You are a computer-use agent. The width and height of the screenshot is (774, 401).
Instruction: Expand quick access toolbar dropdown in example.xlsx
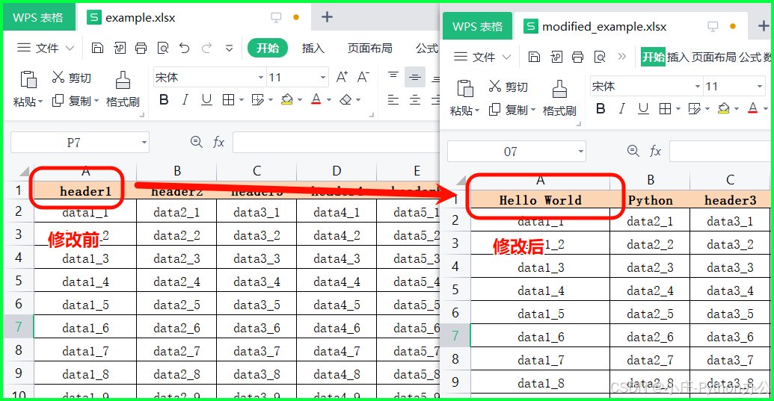point(229,48)
